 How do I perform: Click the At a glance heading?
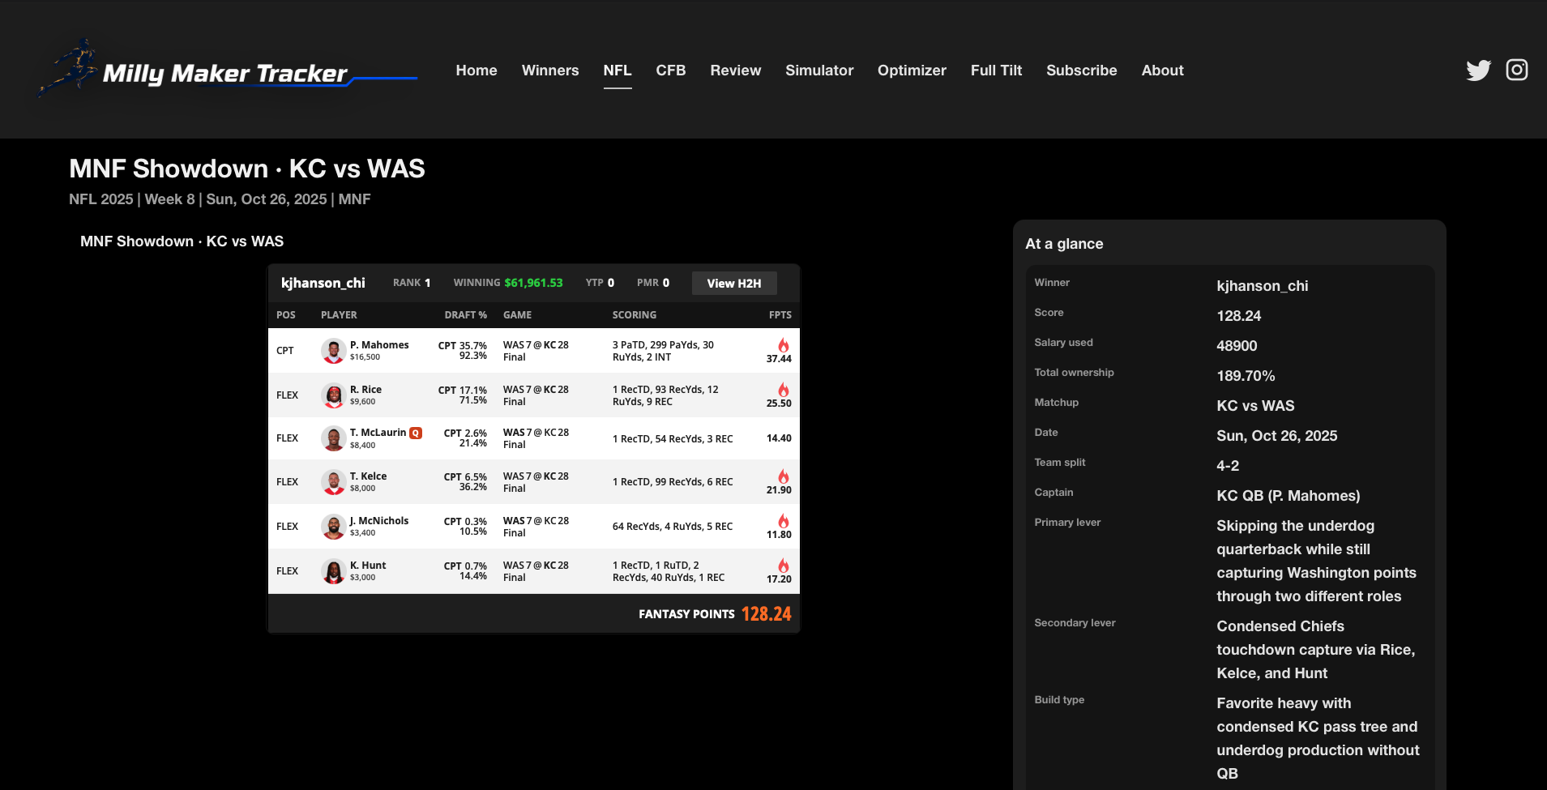[1064, 244]
